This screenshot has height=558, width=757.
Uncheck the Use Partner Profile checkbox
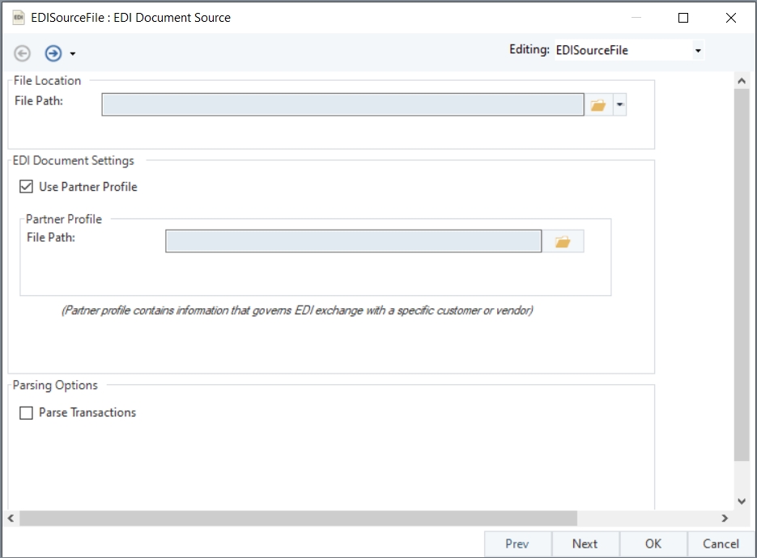click(x=26, y=187)
